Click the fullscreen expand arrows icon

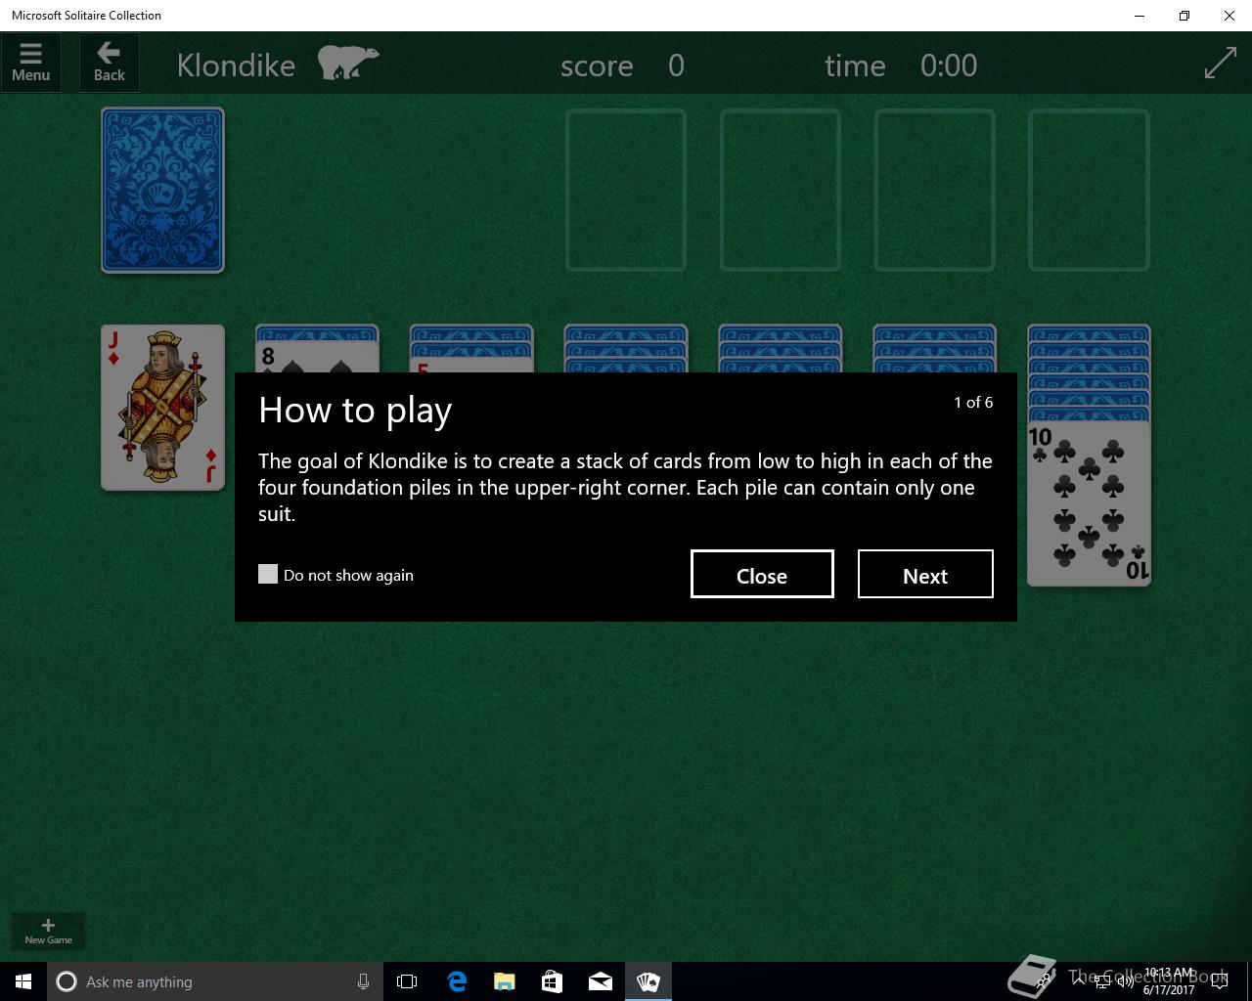[1220, 64]
